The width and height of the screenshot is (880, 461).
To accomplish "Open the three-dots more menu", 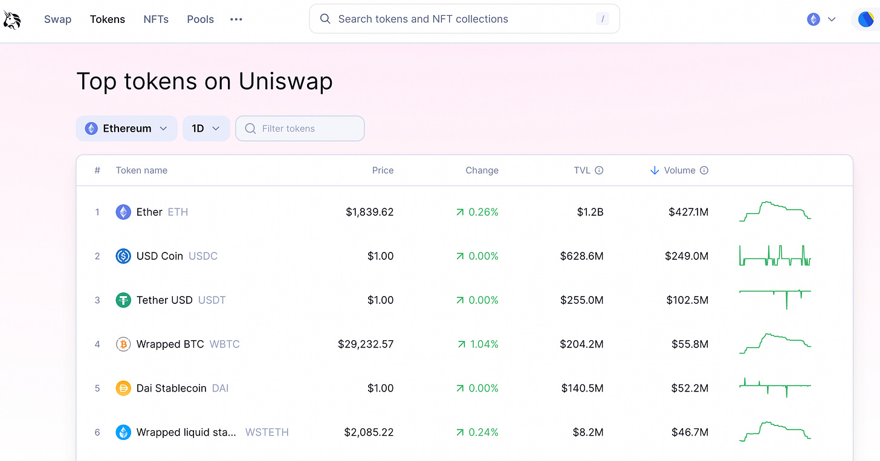I will coord(236,19).
